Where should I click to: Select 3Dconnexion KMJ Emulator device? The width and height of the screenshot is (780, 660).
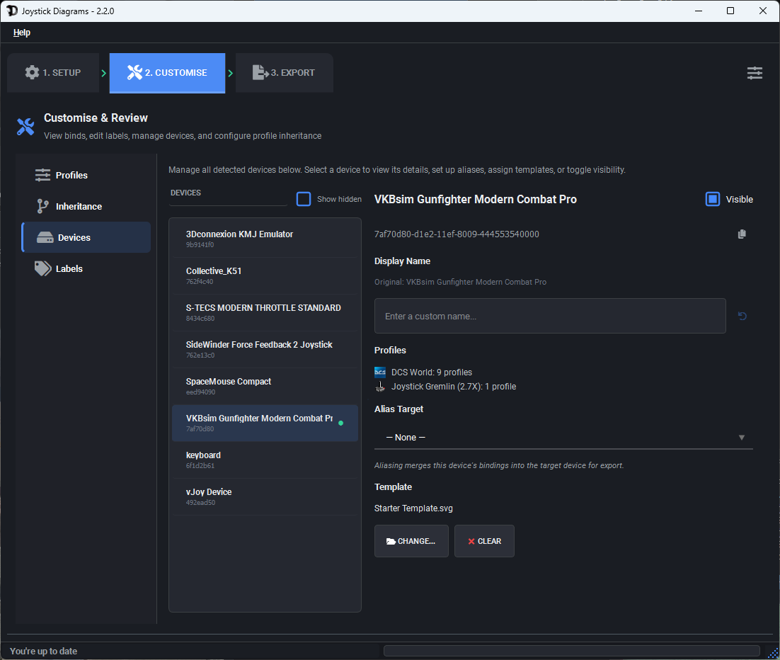[265, 239]
